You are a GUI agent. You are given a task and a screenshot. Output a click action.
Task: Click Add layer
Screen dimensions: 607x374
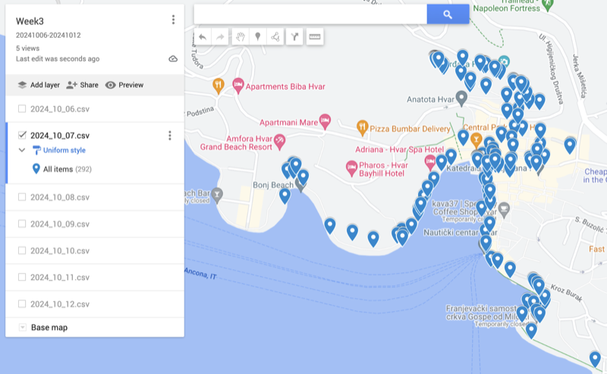[39, 85]
